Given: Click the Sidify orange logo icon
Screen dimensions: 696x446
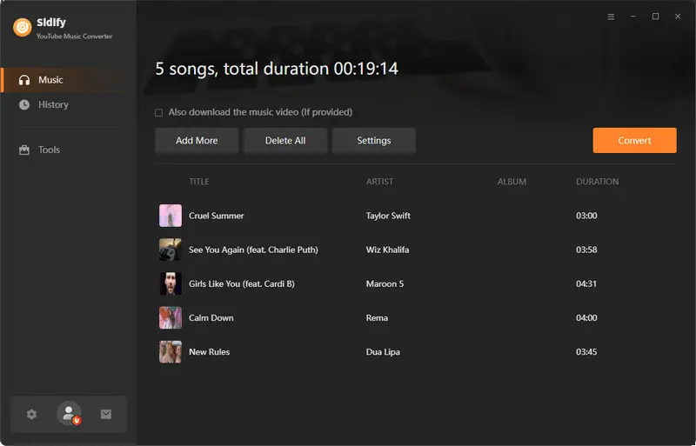Looking at the screenshot, I should point(23,28).
